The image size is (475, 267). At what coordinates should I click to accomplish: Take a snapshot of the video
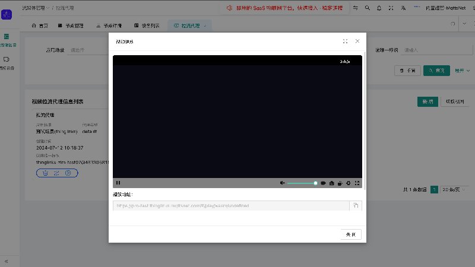point(332,183)
